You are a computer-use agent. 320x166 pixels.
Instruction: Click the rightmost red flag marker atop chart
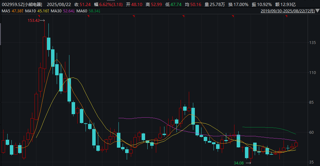point(286,16)
